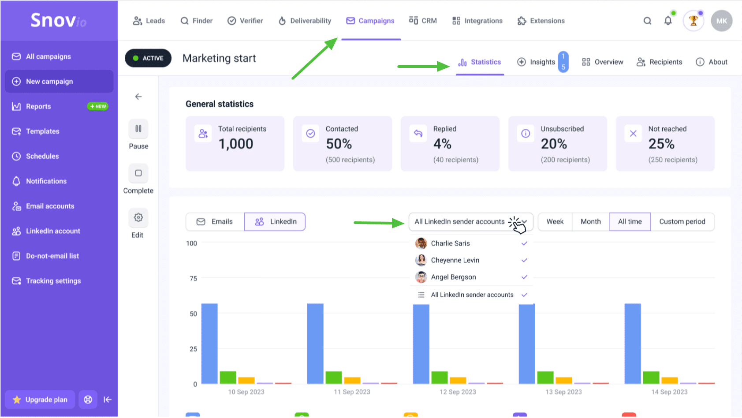The height and width of the screenshot is (418, 742).
Task: Click the search magnifier icon in header
Action: pos(647,21)
